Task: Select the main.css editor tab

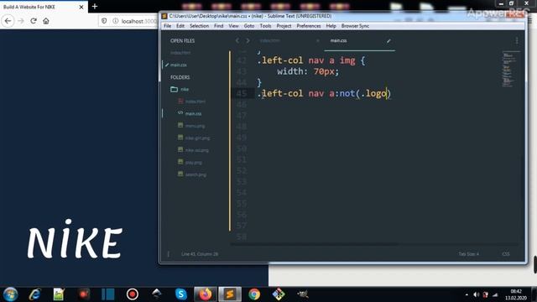Action: (338, 41)
